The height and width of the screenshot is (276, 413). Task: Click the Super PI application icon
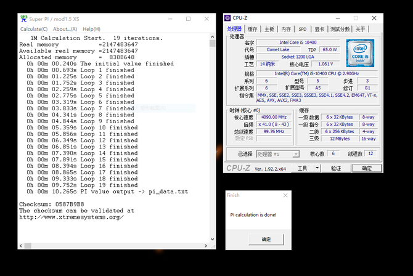[23, 19]
